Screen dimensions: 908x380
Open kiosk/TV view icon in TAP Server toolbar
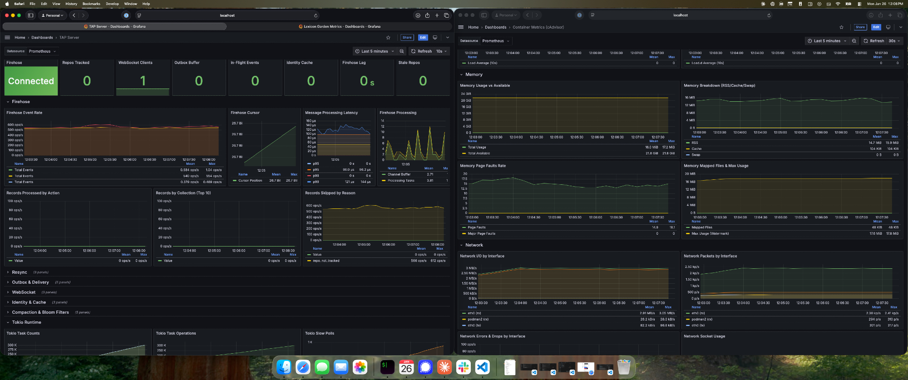(x=435, y=38)
